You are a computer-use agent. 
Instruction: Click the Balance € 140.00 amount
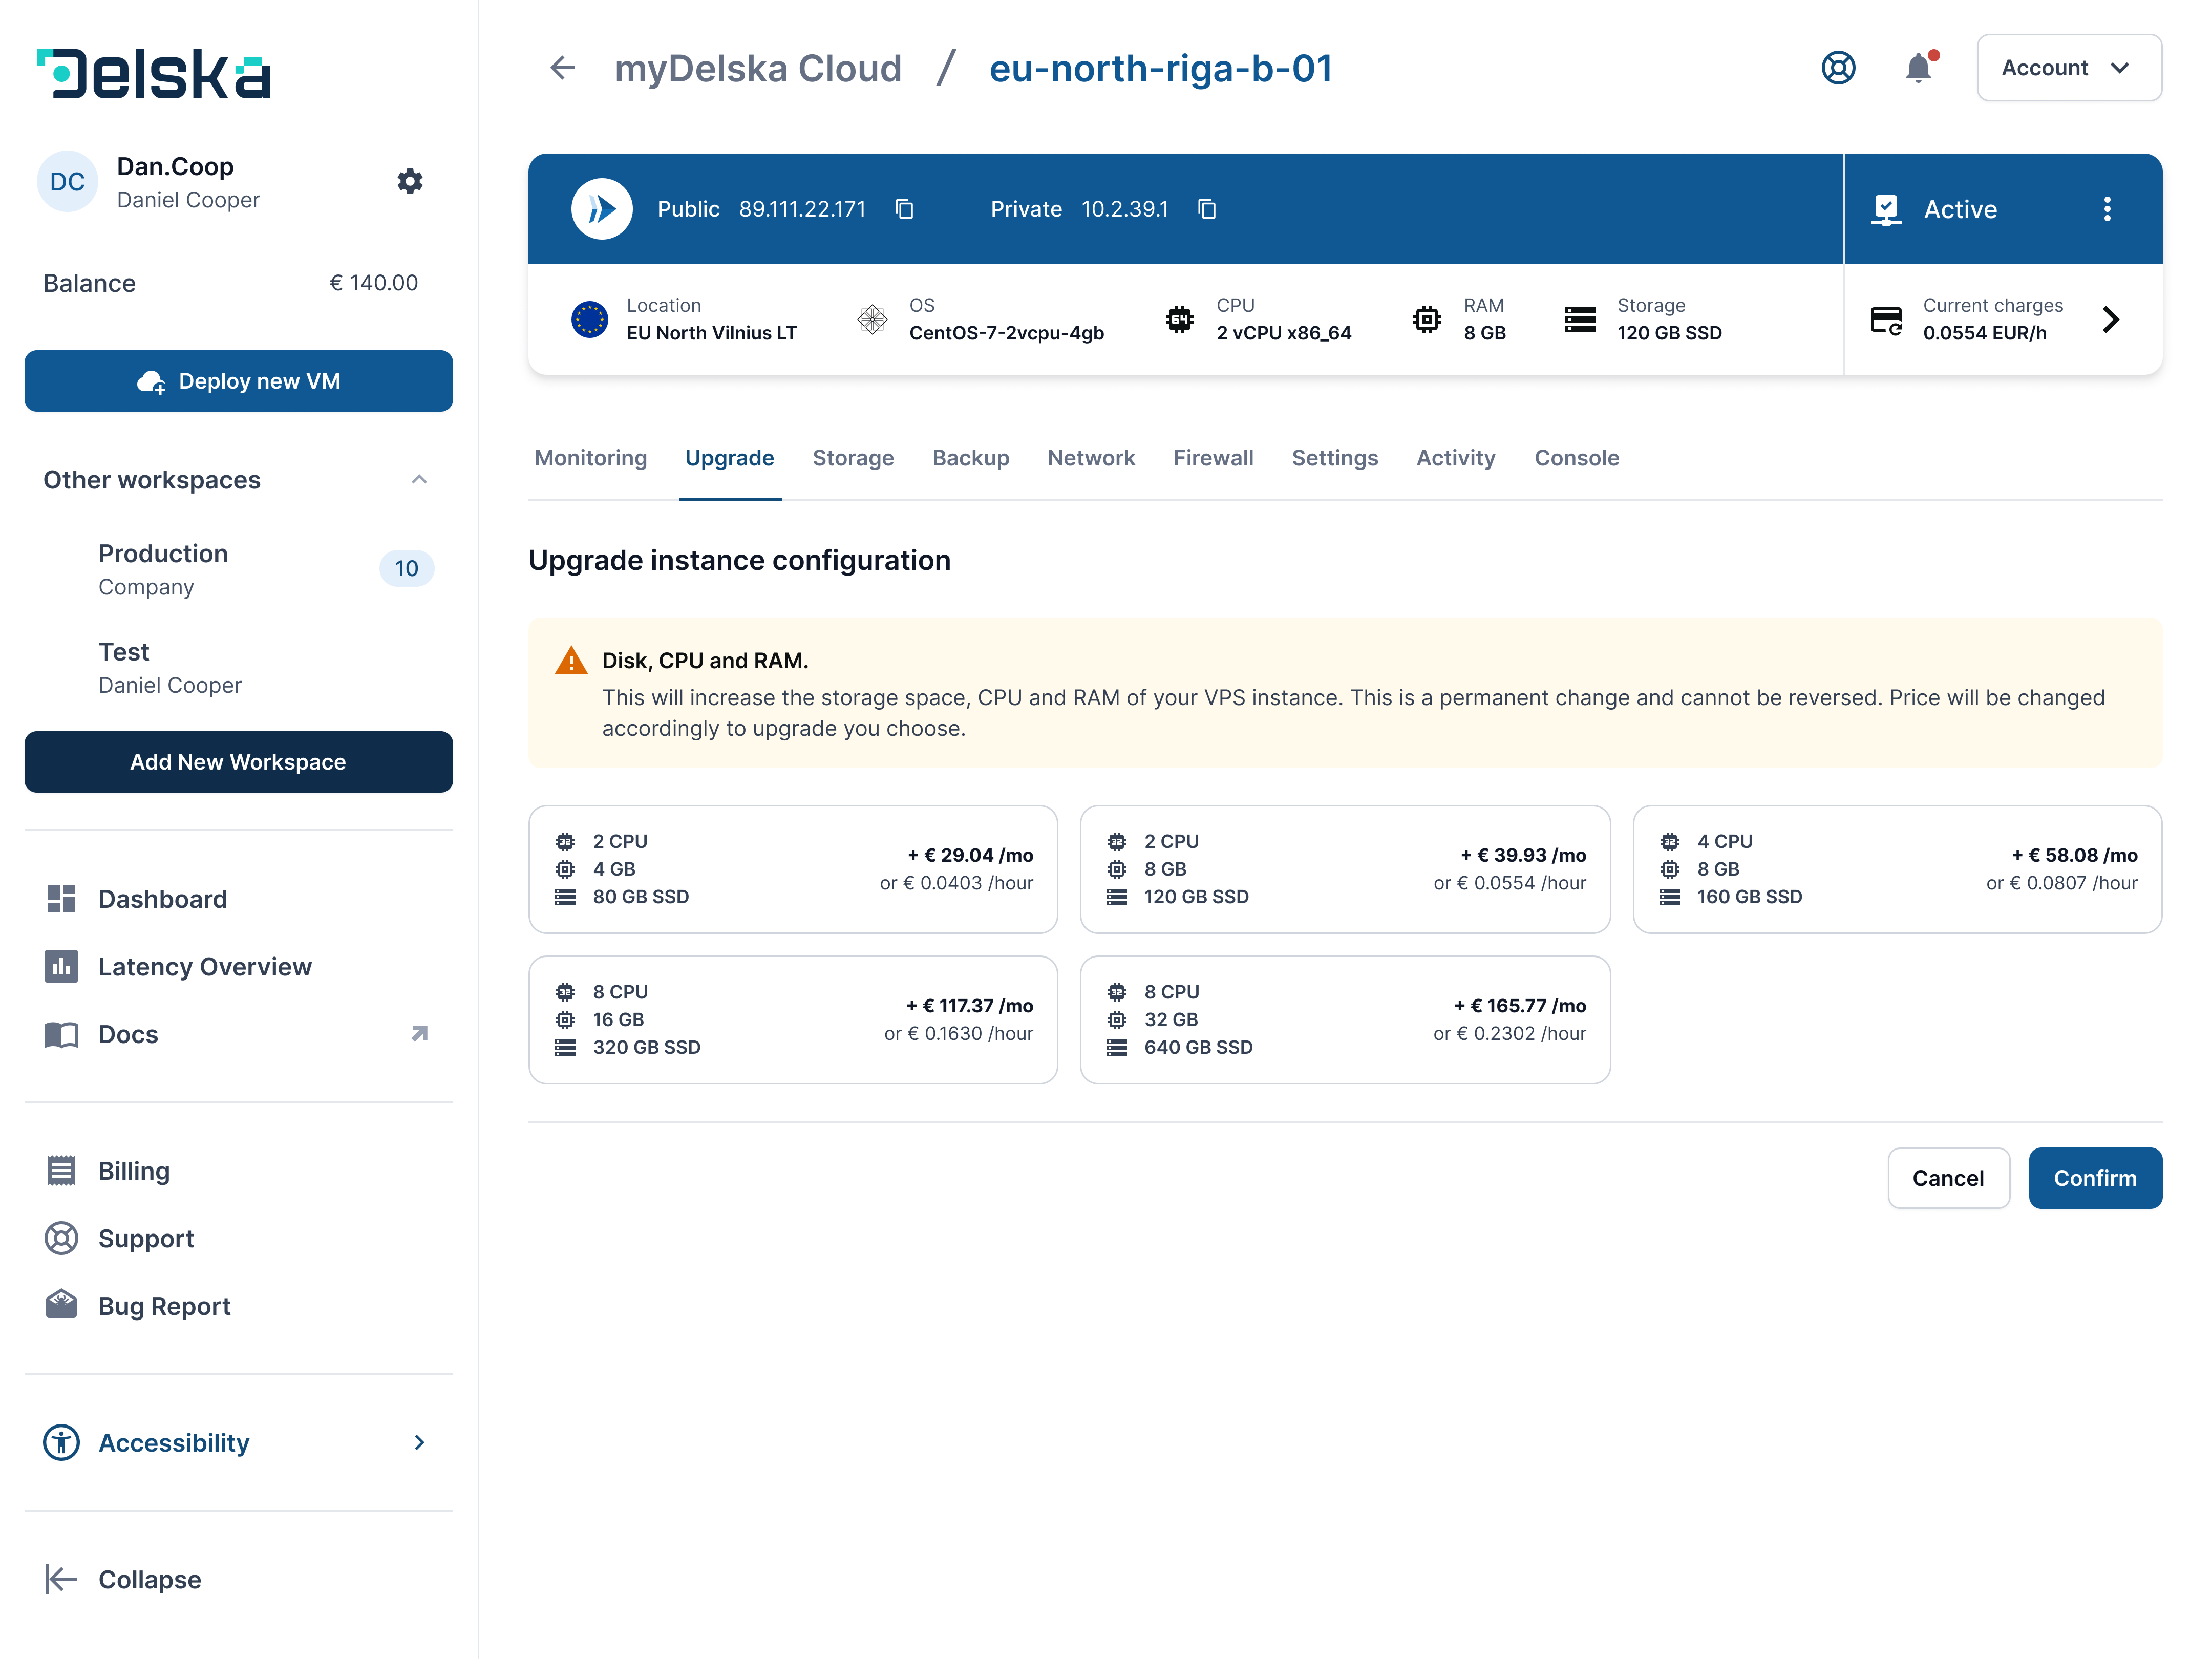(374, 283)
